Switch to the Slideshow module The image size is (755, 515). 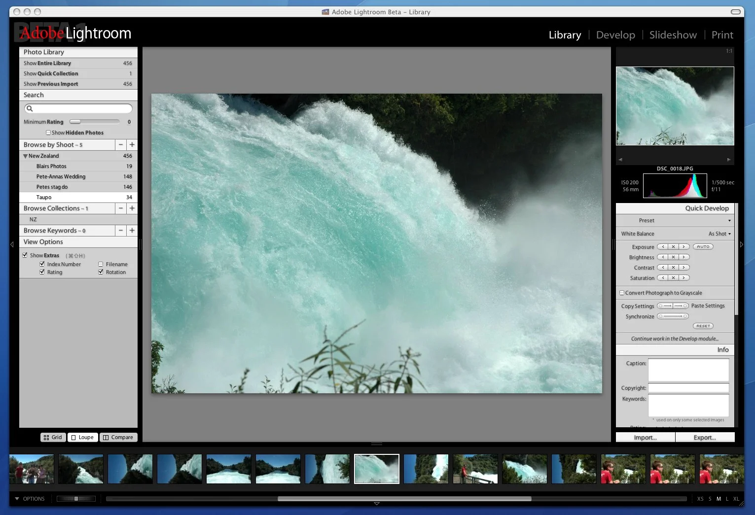point(673,35)
